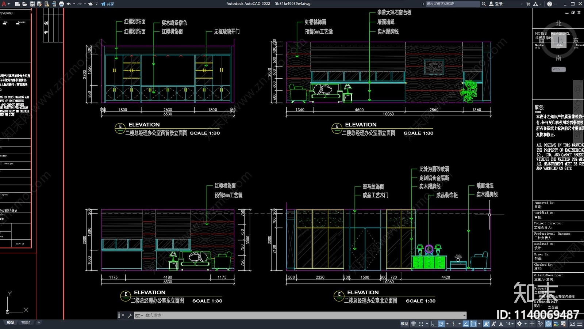Expand the Help dropdown arrow
Viewport: 584px width, 329px height.
click(x=554, y=4)
